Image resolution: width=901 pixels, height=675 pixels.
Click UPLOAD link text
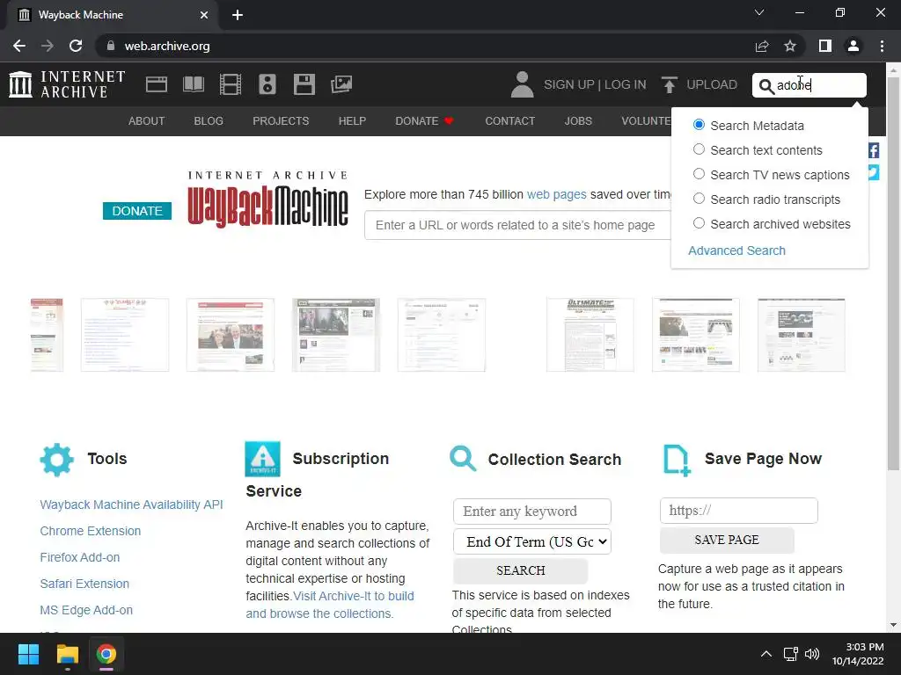[x=712, y=84]
